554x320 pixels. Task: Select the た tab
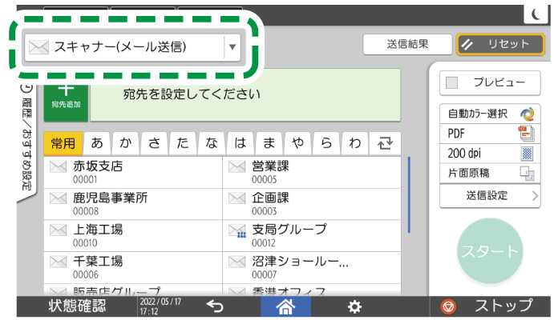click(x=183, y=143)
